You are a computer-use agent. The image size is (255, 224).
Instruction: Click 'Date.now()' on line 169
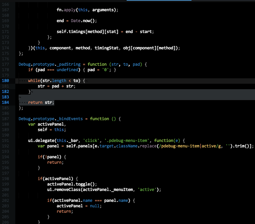tap(84, 21)
